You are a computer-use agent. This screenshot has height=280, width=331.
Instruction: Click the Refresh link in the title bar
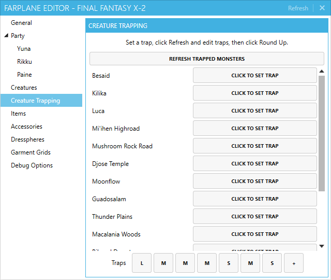click(x=298, y=8)
